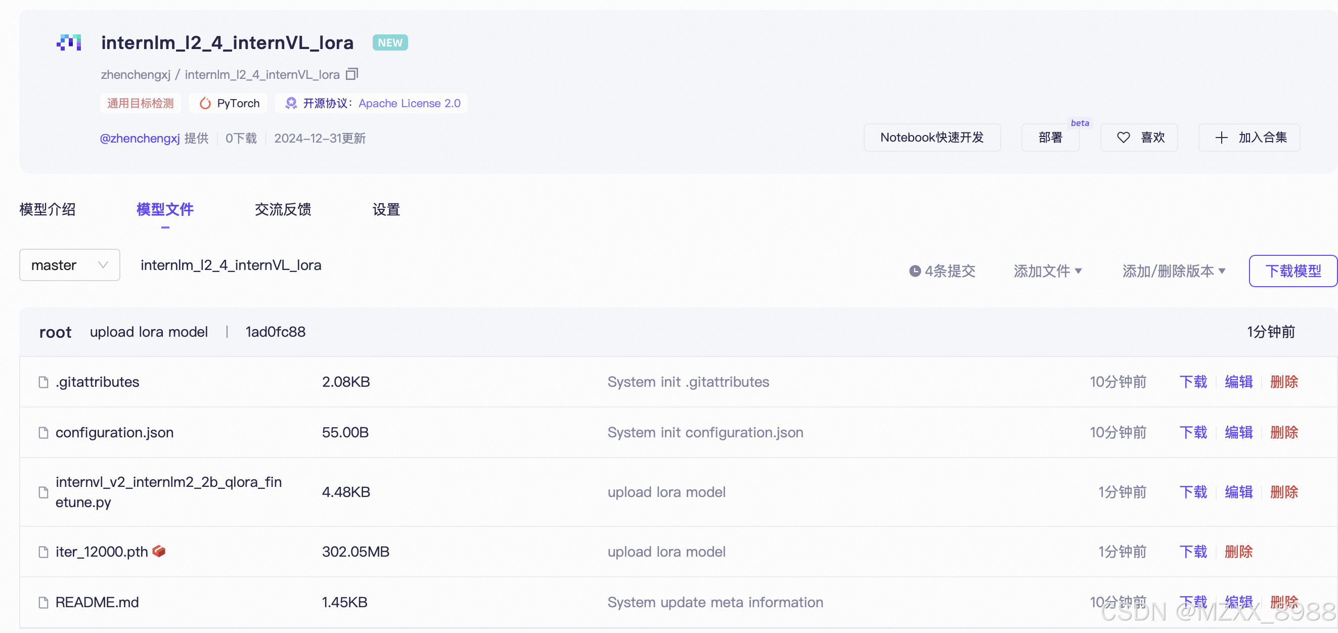Click the model's logo icon
This screenshot has height=633, width=1338.
pos(69,42)
